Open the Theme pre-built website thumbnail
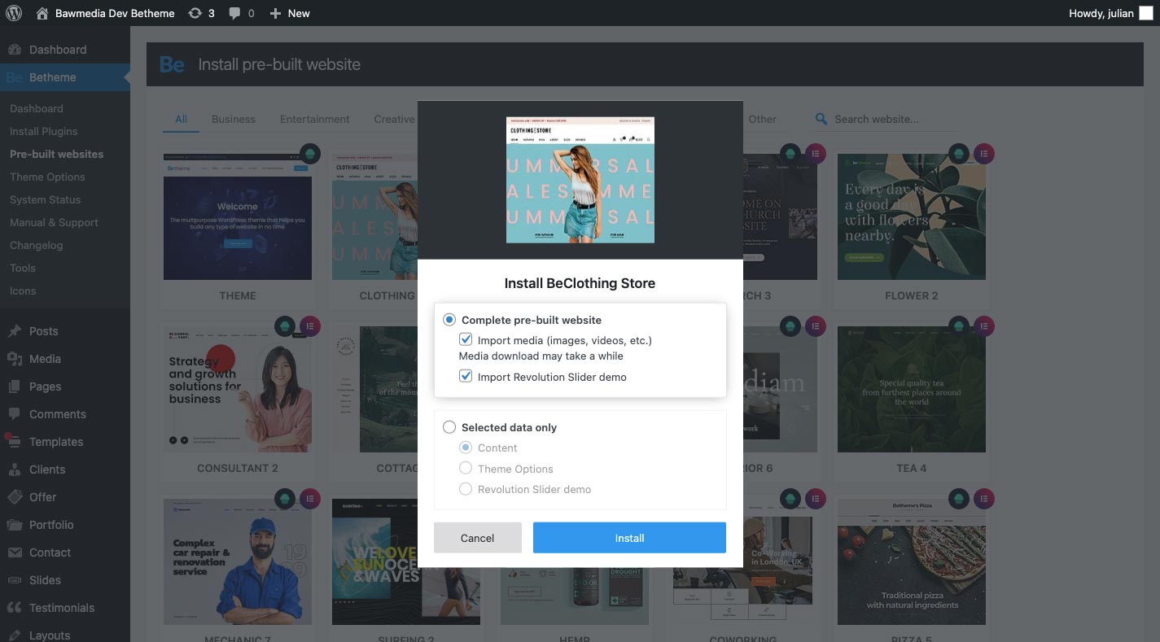 238,216
